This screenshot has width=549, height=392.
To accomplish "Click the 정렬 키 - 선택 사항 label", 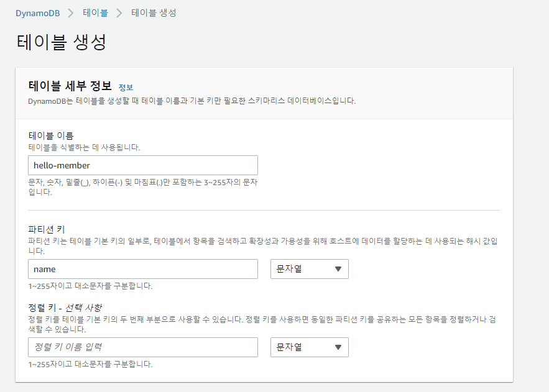I will click(x=65, y=308).
